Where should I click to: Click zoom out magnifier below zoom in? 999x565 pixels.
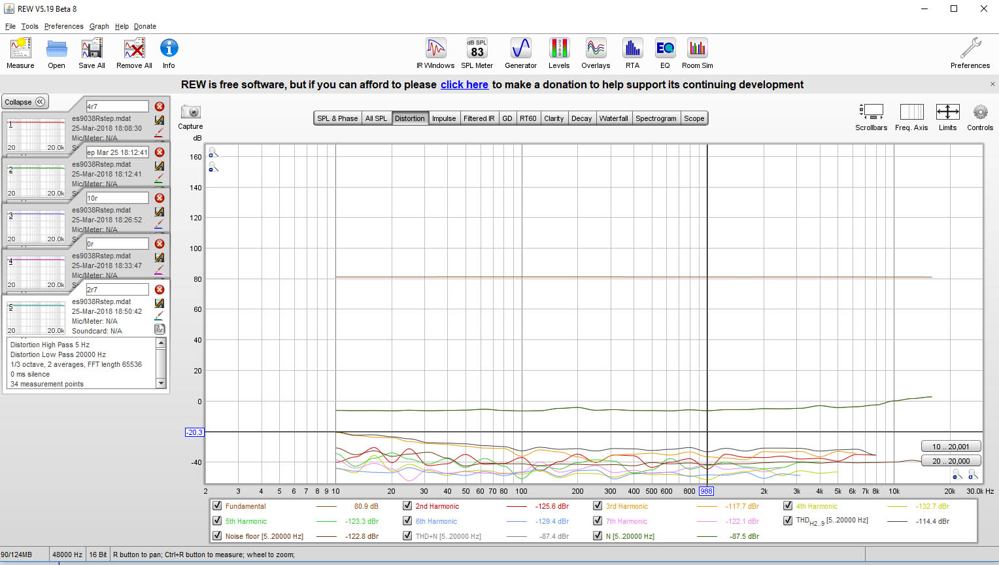[213, 167]
